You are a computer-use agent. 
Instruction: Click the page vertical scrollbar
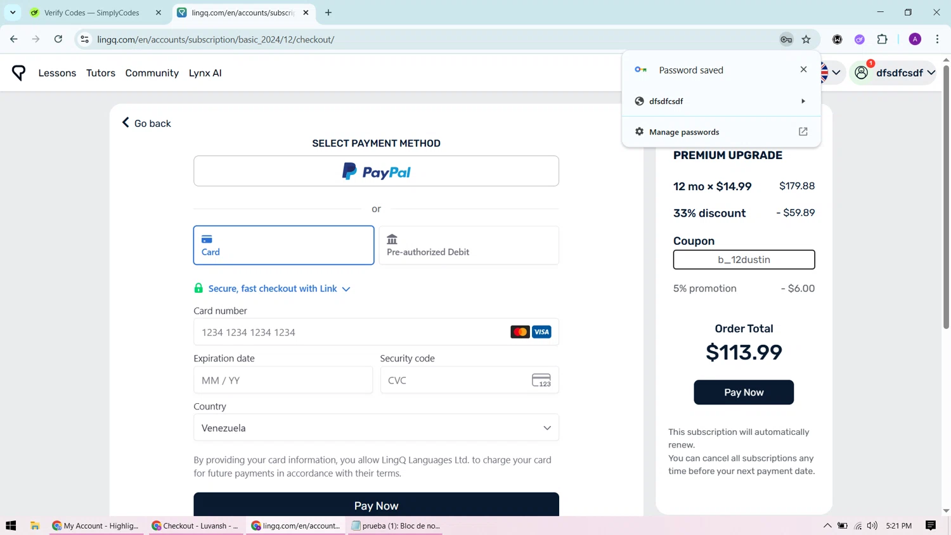coord(946,197)
